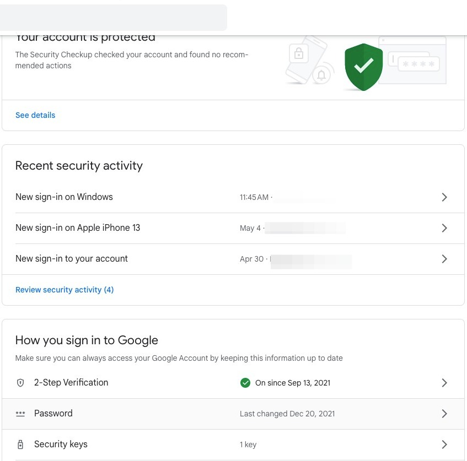This screenshot has height=461, width=467.
Task: Click the green shield checkmark illustration
Action: coord(363,67)
